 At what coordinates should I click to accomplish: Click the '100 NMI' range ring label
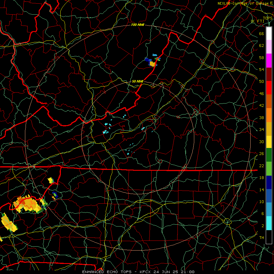click(x=138, y=25)
